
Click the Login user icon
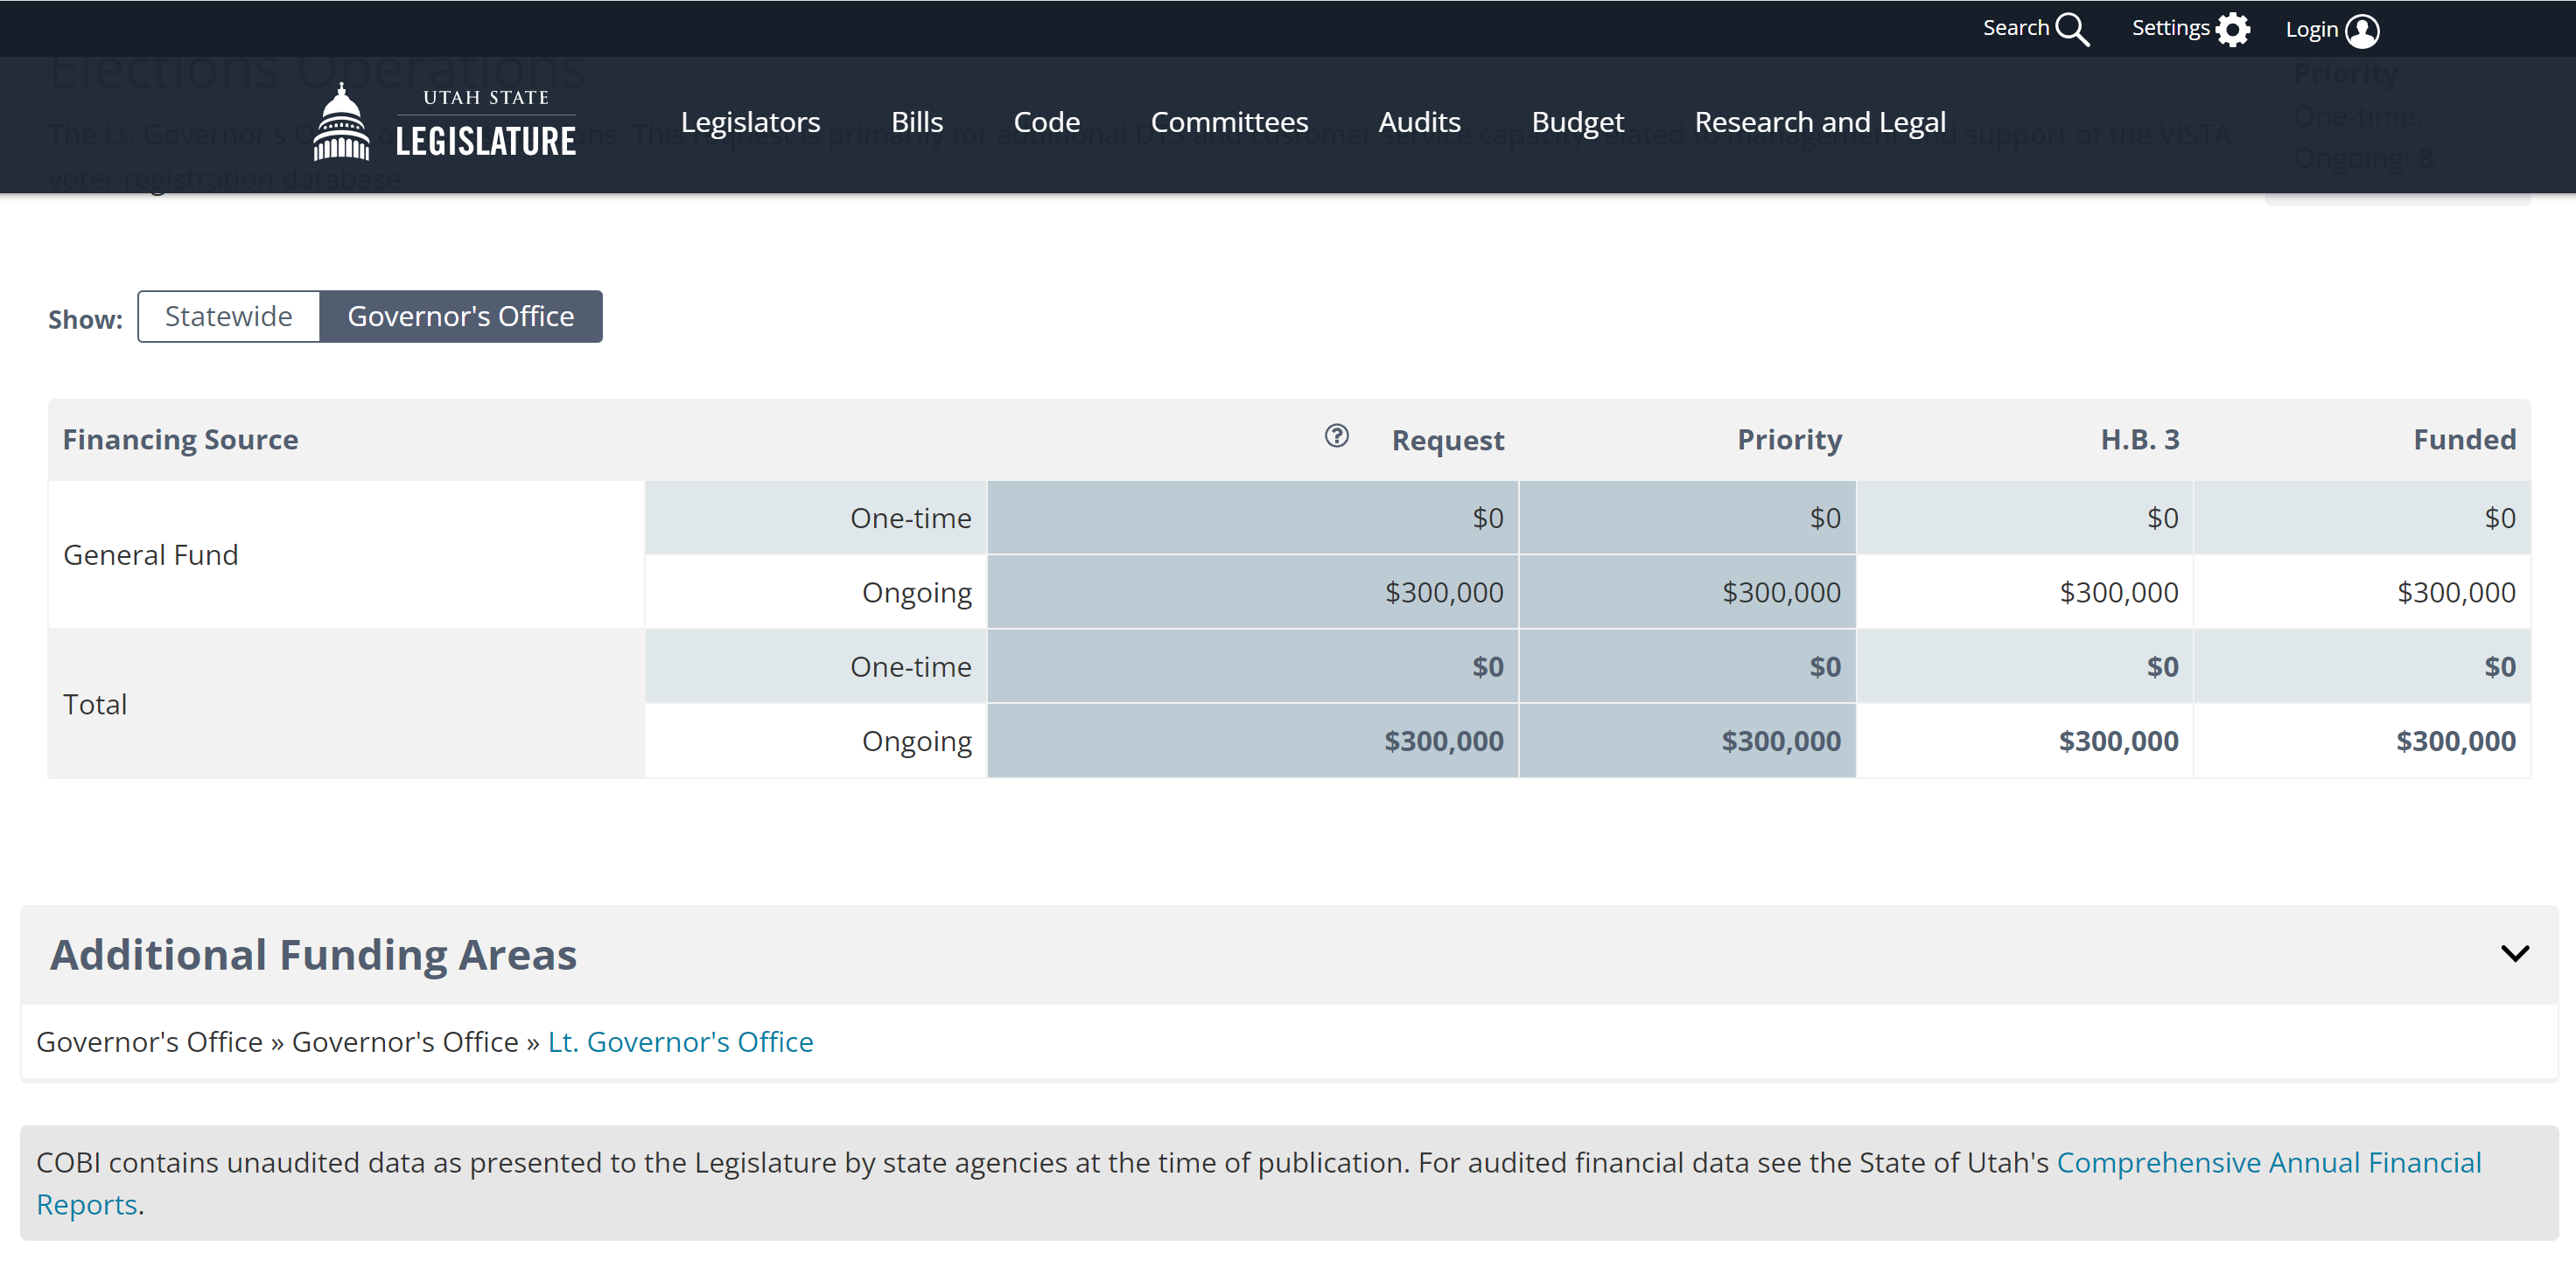pyautogui.click(x=2362, y=31)
